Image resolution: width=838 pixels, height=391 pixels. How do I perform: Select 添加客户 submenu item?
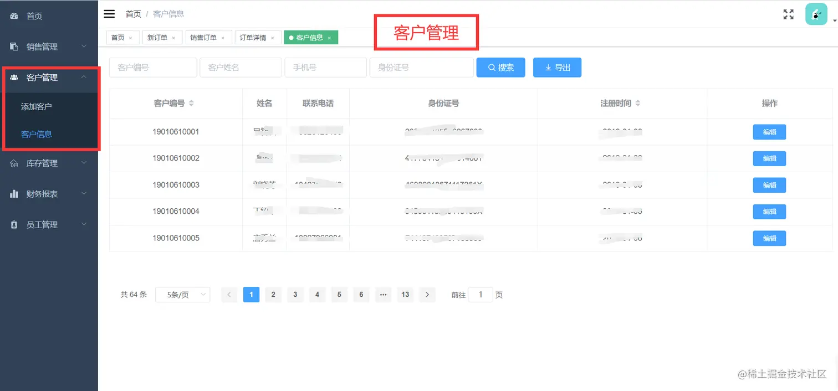49,106
